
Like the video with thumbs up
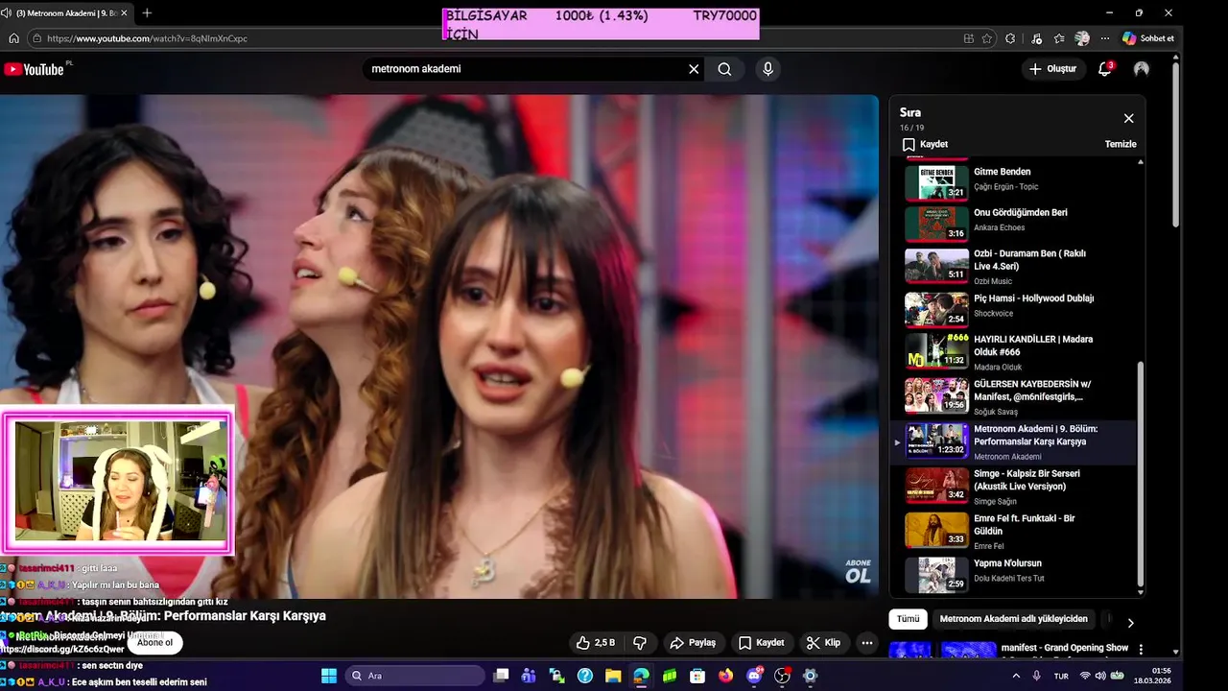(x=596, y=643)
